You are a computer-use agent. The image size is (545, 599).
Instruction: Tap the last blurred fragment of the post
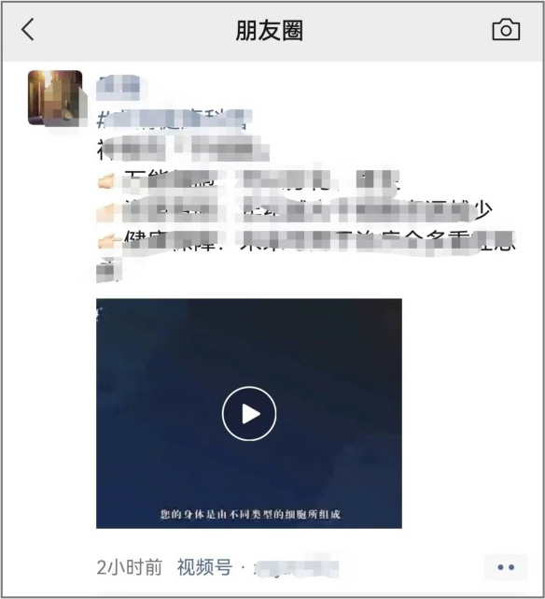point(109,270)
